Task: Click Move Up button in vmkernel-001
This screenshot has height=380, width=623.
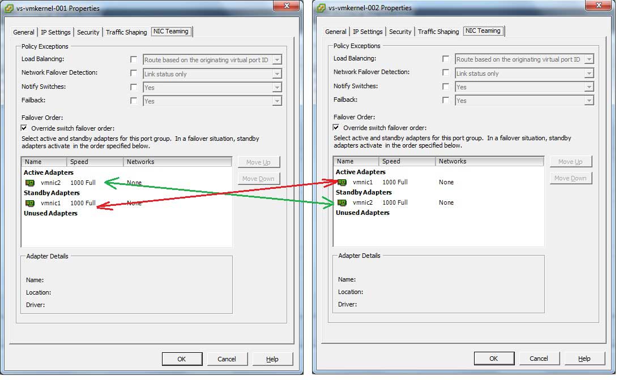Action: pos(259,162)
